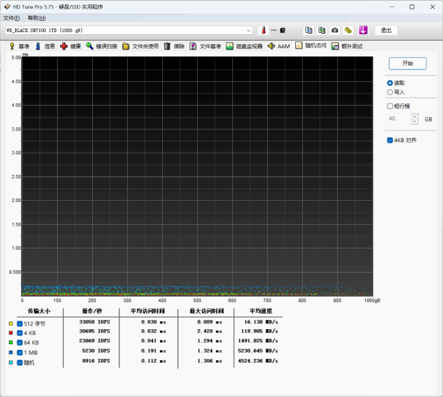This screenshot has width=443, height=397.
Task: Click the green 64 KB color swatch
Action: pos(11,343)
